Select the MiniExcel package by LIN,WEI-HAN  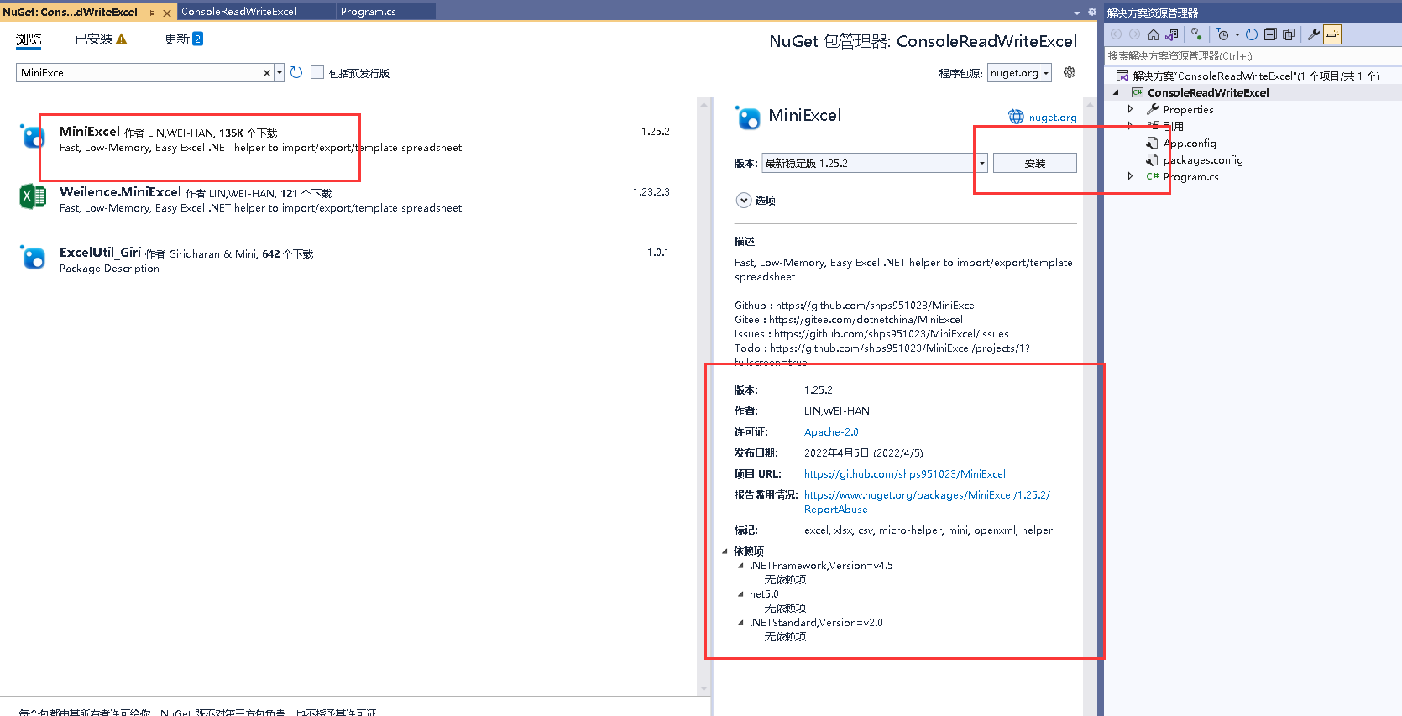click(348, 139)
